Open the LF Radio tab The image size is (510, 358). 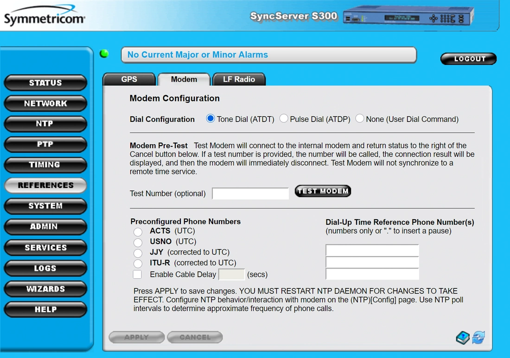239,79
